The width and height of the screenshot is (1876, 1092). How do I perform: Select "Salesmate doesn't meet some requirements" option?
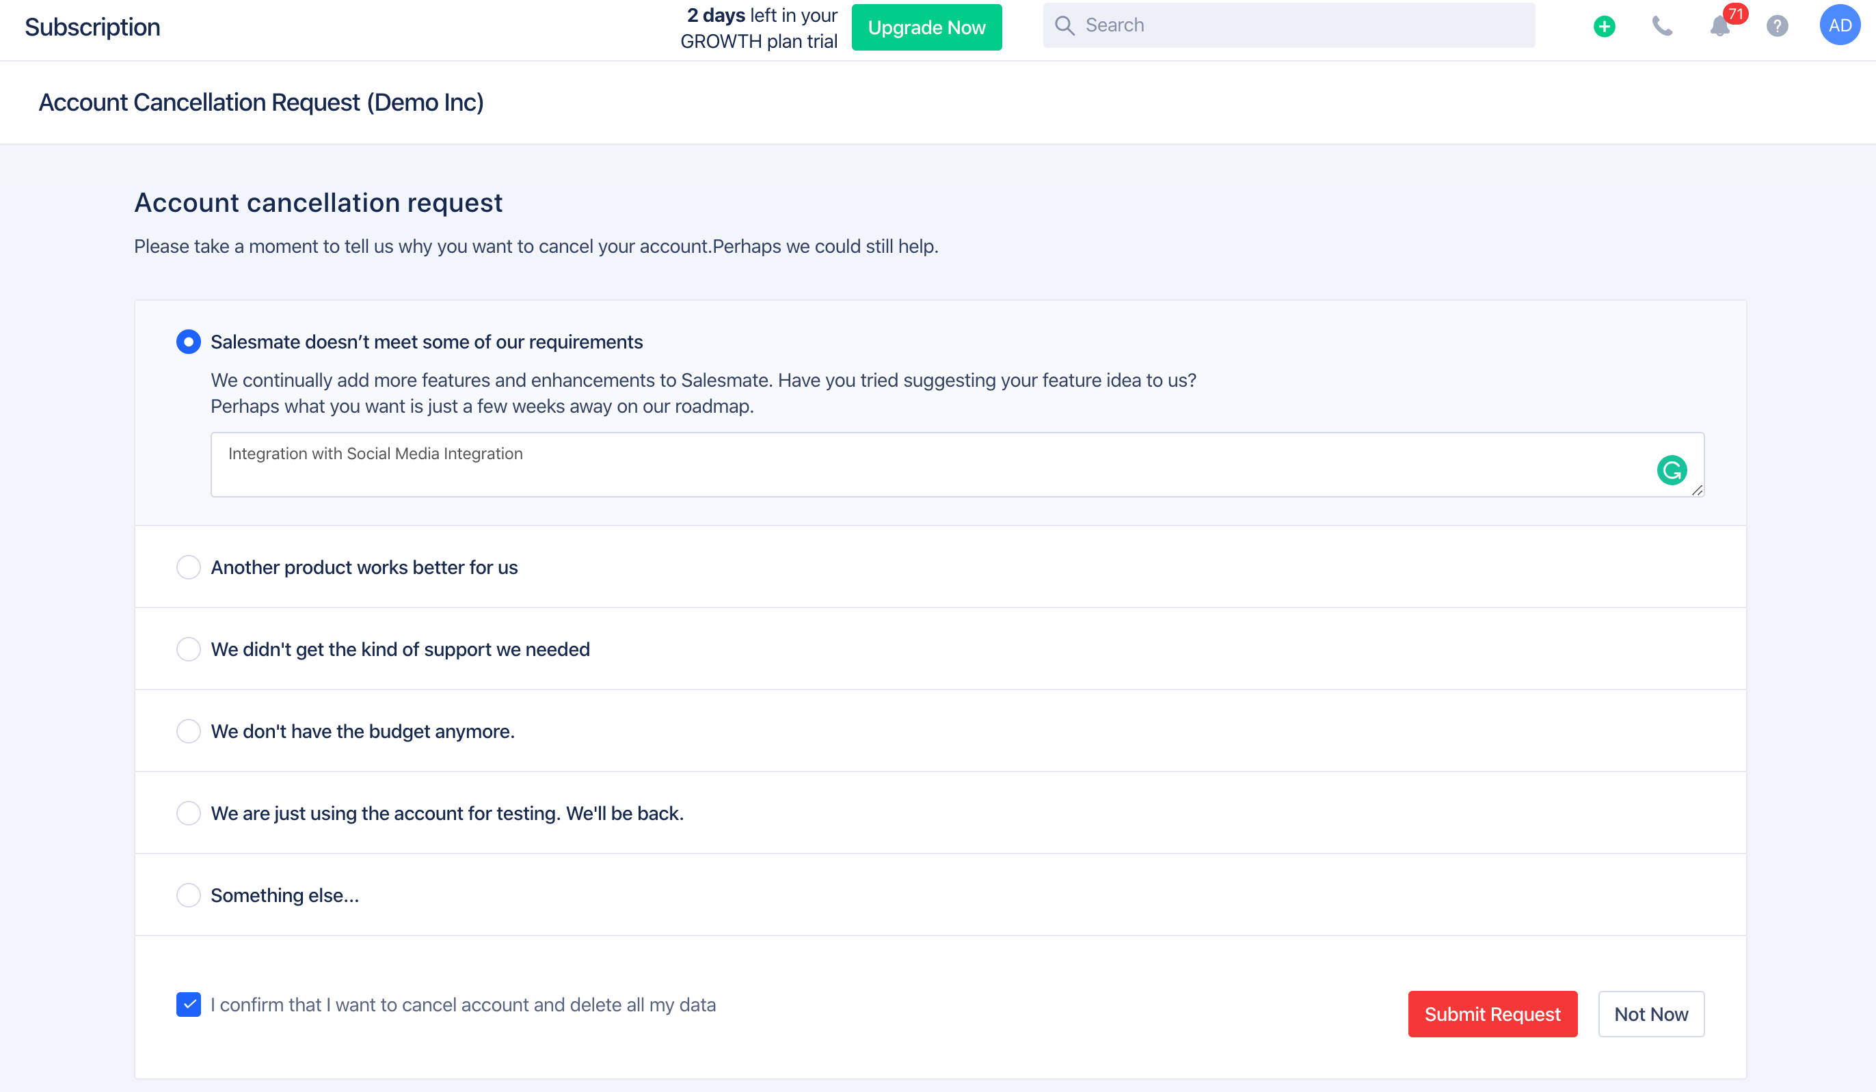coord(188,342)
